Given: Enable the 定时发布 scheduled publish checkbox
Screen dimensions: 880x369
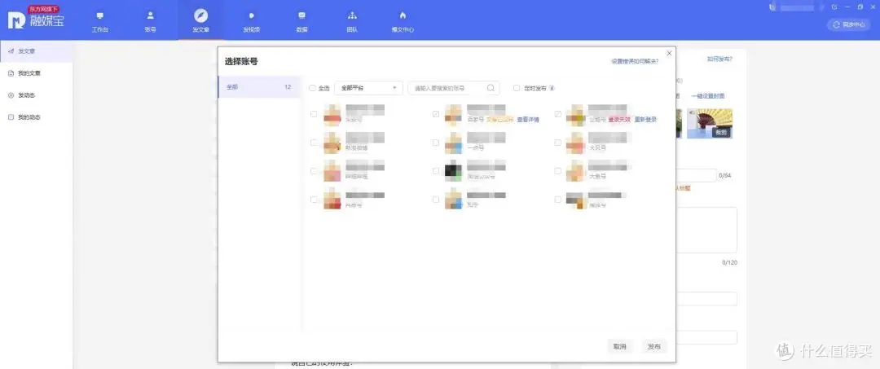Looking at the screenshot, I should (517, 88).
